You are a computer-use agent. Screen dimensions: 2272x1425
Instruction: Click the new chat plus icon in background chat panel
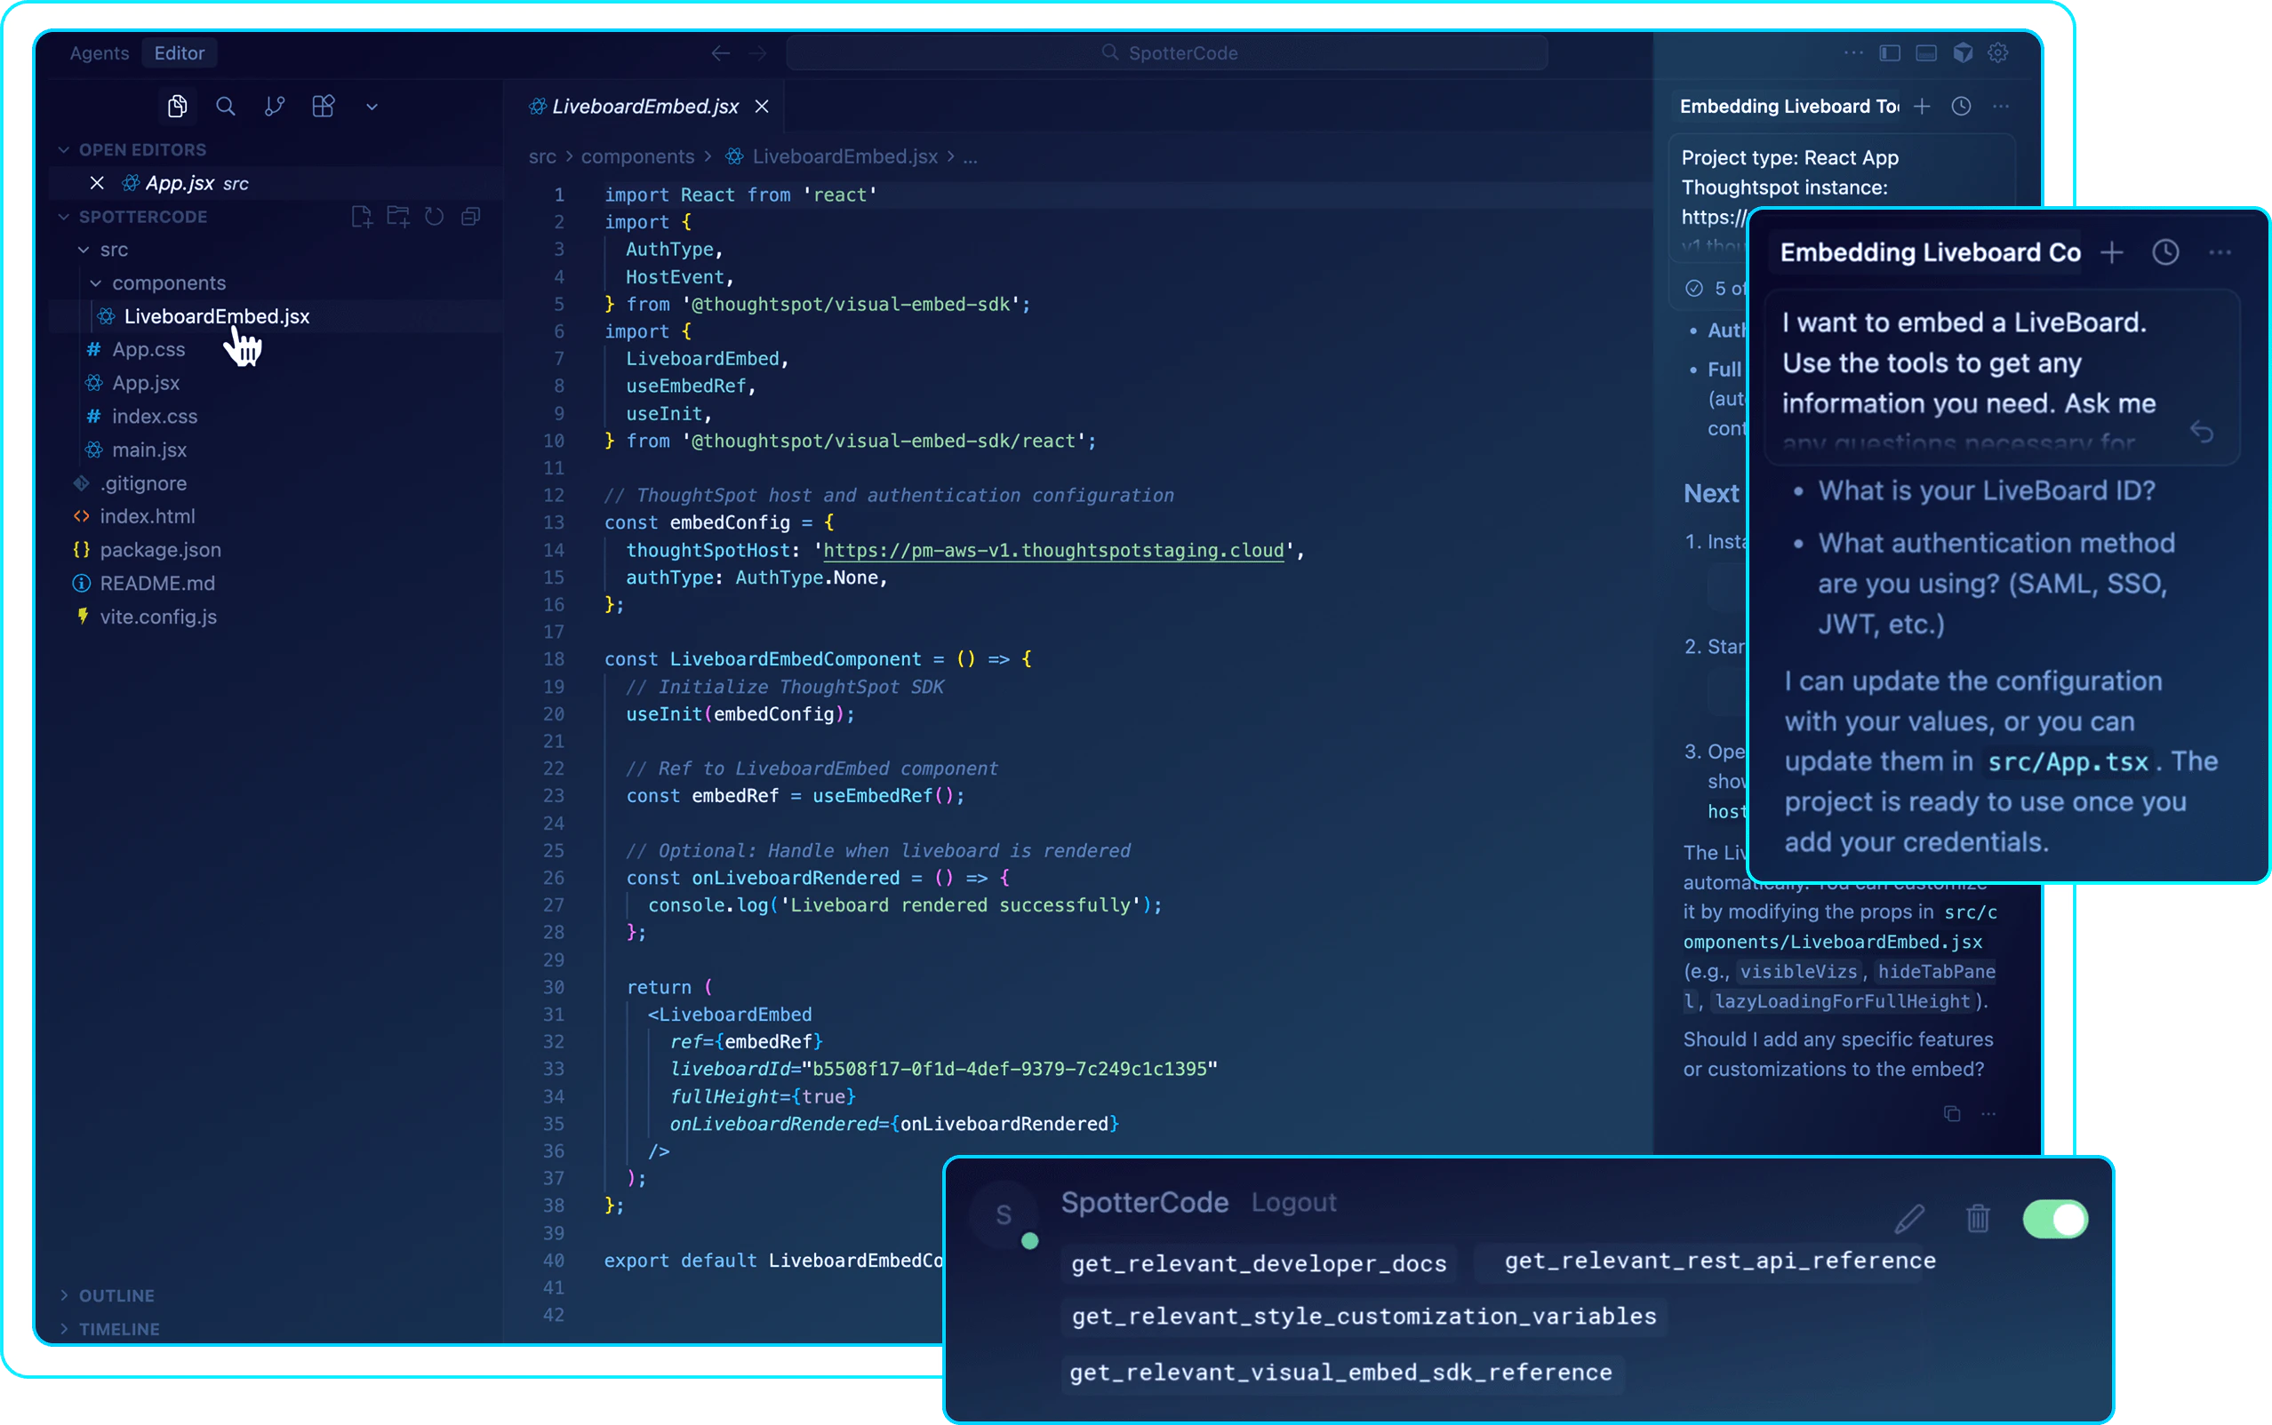[x=1921, y=107]
